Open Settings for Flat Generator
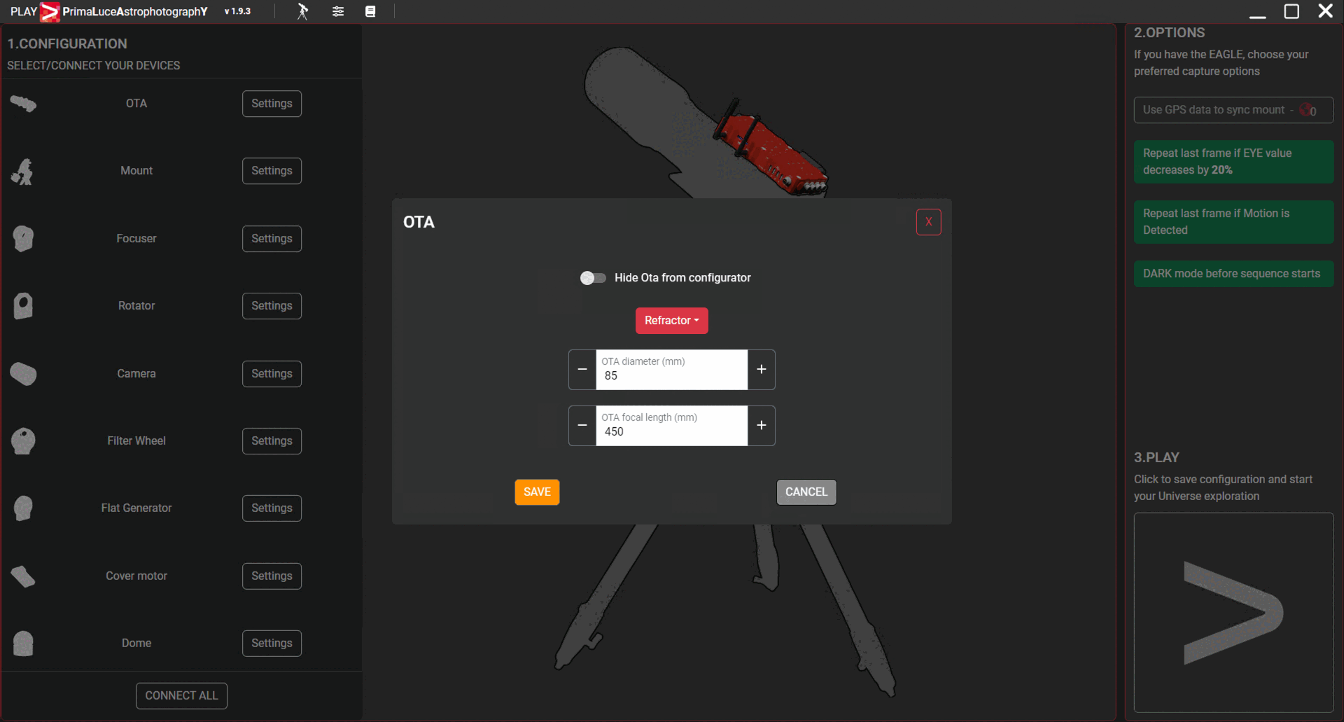Screen dimensions: 1344x722 pos(272,508)
